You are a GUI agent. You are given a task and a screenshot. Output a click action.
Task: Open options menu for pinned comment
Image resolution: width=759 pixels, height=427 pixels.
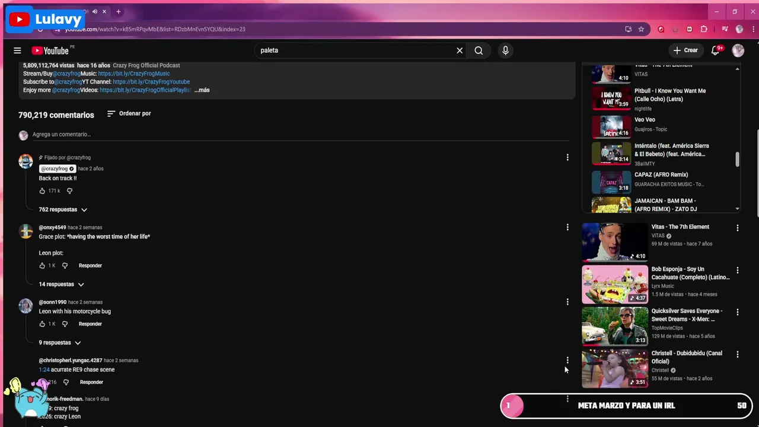pyautogui.click(x=567, y=157)
